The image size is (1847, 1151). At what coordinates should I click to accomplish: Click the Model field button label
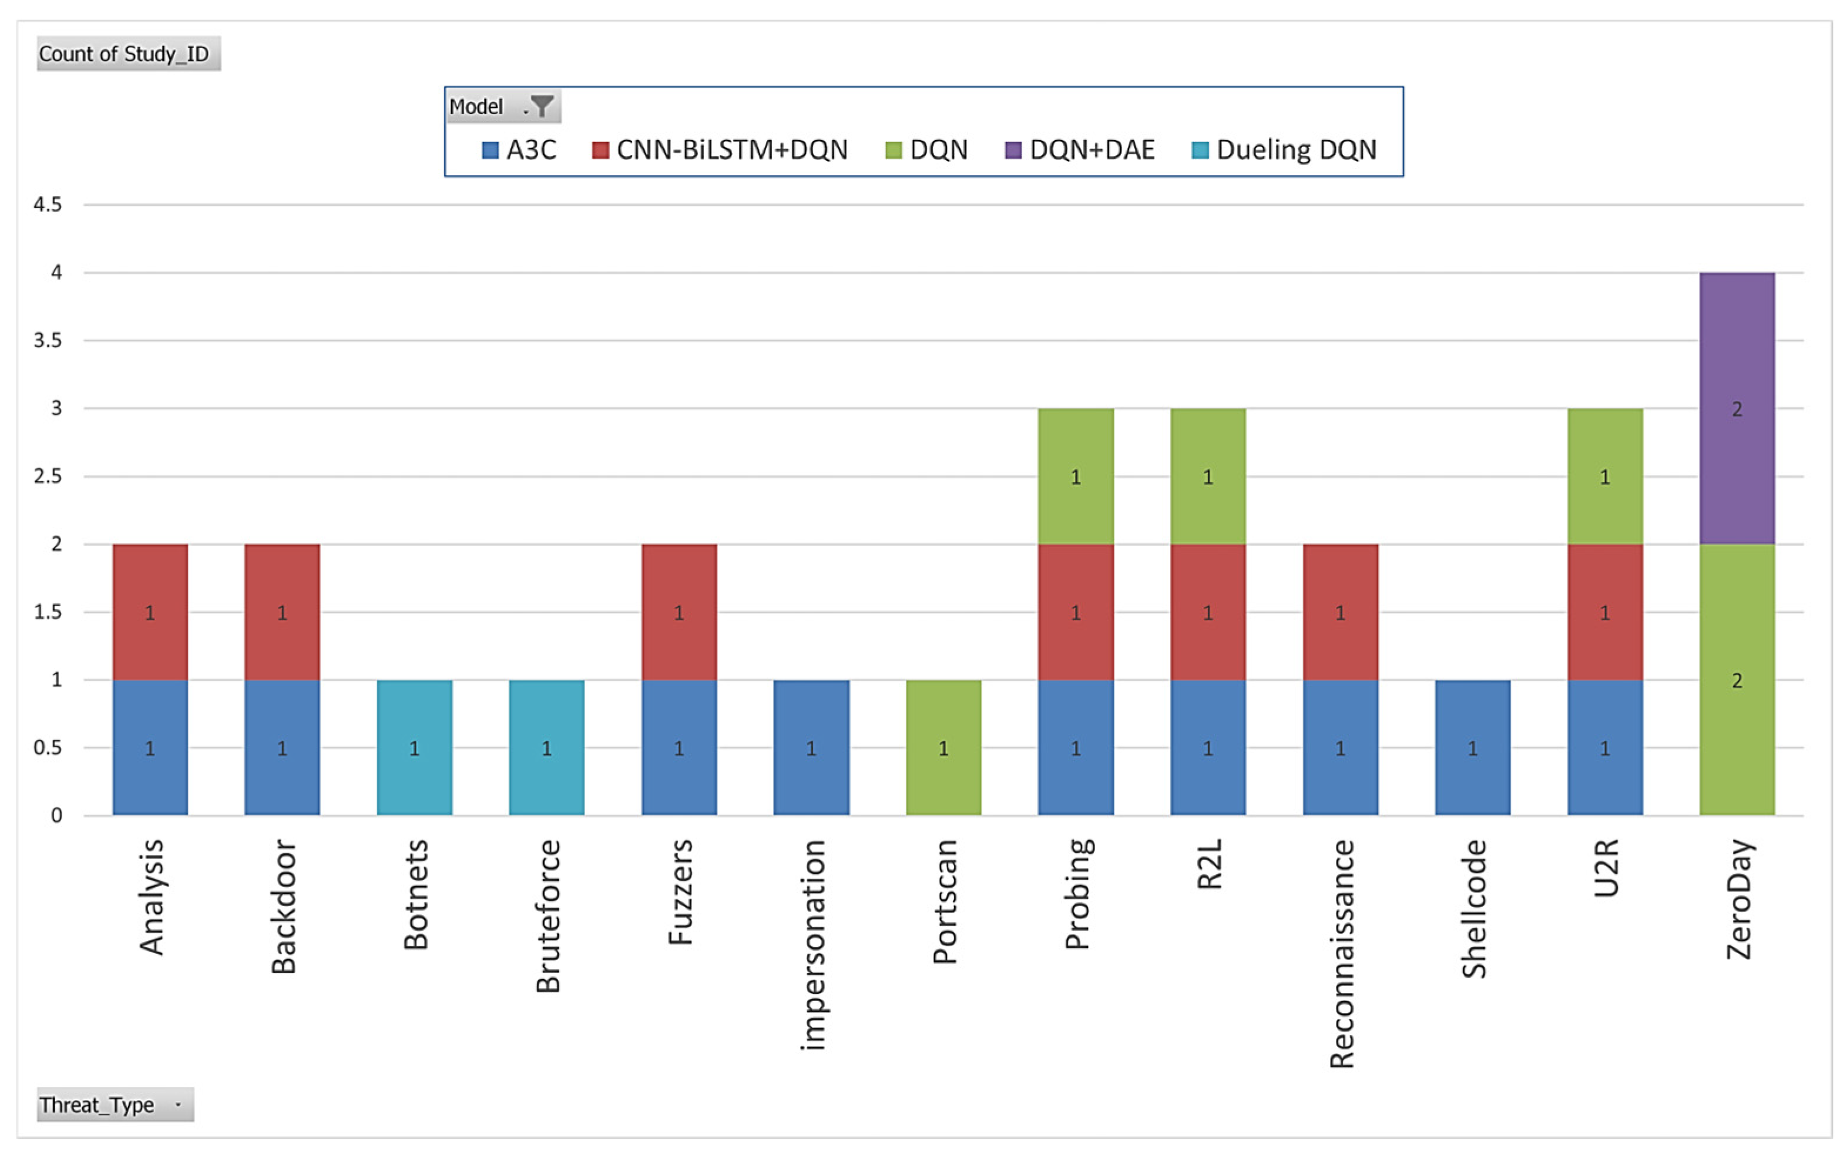coord(476,106)
